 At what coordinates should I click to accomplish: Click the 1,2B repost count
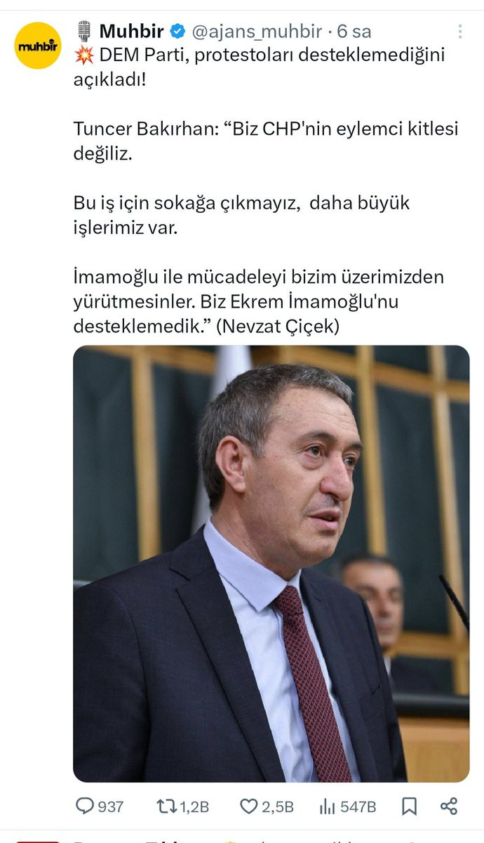195,808
